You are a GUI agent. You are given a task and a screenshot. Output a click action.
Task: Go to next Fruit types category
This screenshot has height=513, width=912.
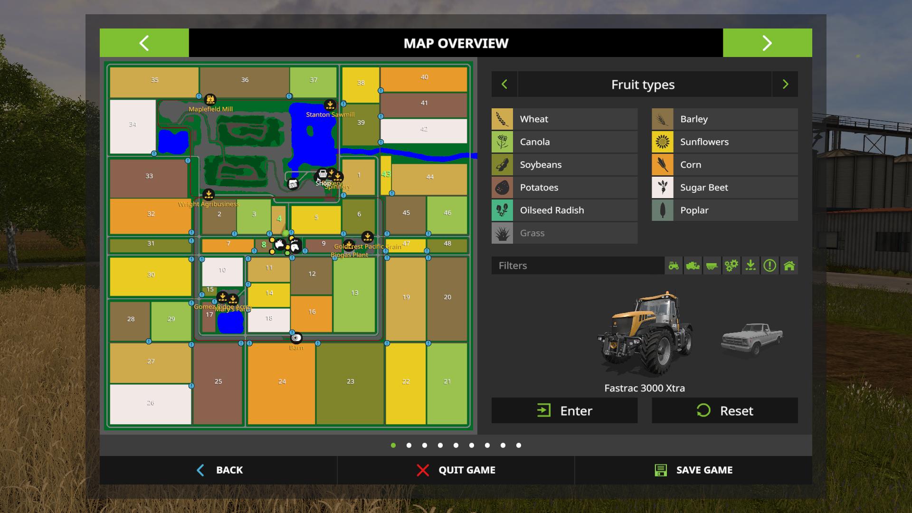pyautogui.click(x=785, y=85)
